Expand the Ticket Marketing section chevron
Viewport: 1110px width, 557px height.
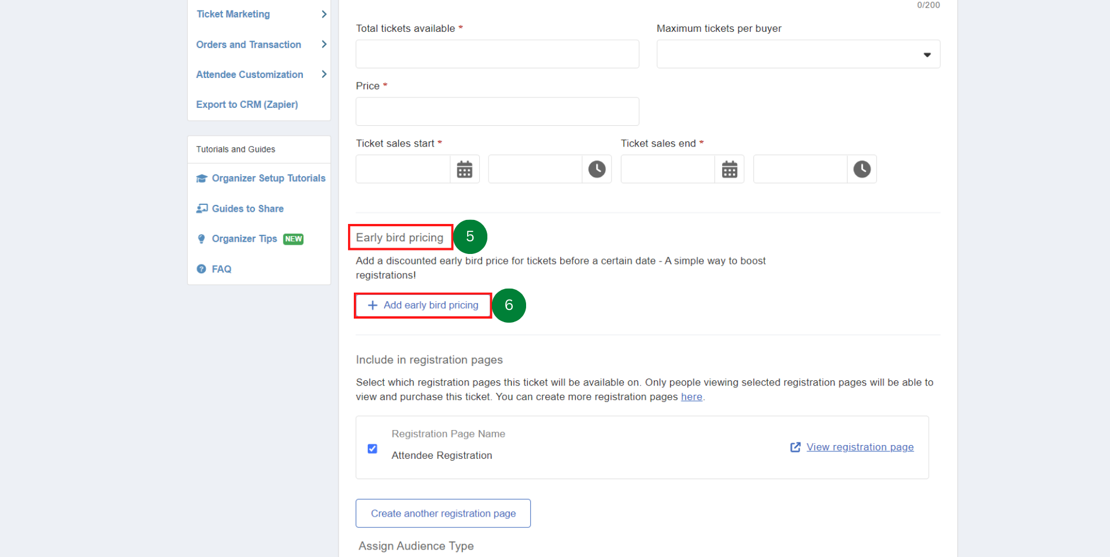(324, 14)
